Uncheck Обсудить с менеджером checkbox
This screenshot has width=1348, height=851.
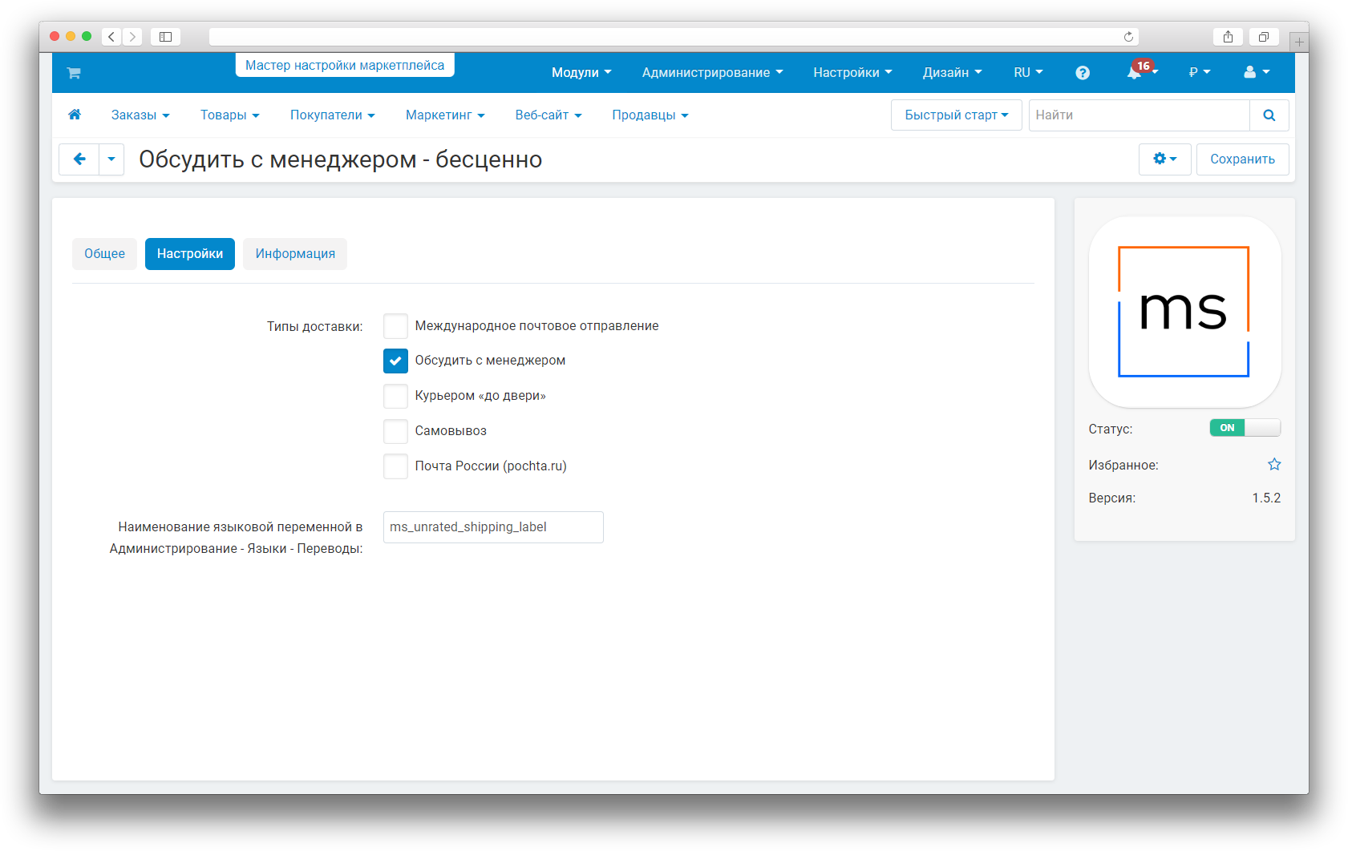coord(395,361)
